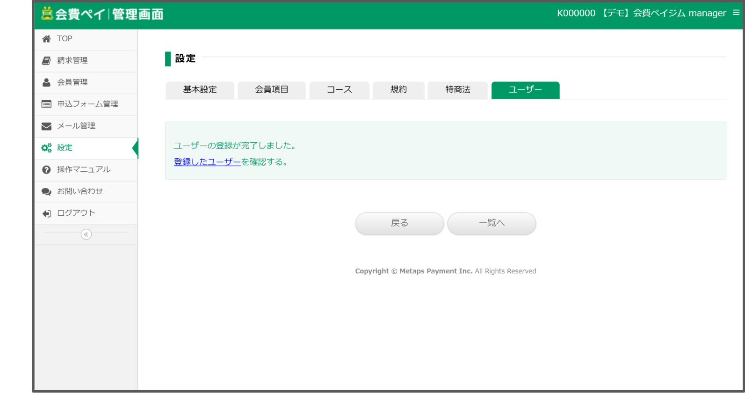Click the 一覧へ button
Image resolution: width=745 pixels, height=393 pixels.
[492, 223]
